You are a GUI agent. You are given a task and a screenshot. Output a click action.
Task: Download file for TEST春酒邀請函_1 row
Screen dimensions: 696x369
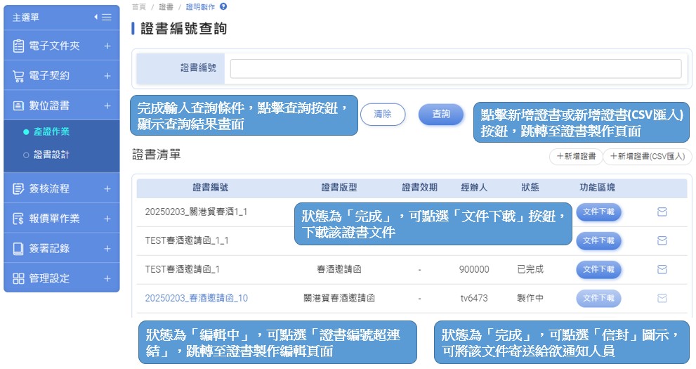(598, 269)
